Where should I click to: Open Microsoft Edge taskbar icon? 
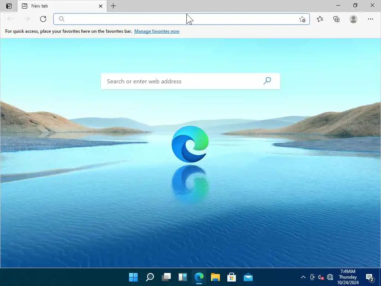pos(199,277)
